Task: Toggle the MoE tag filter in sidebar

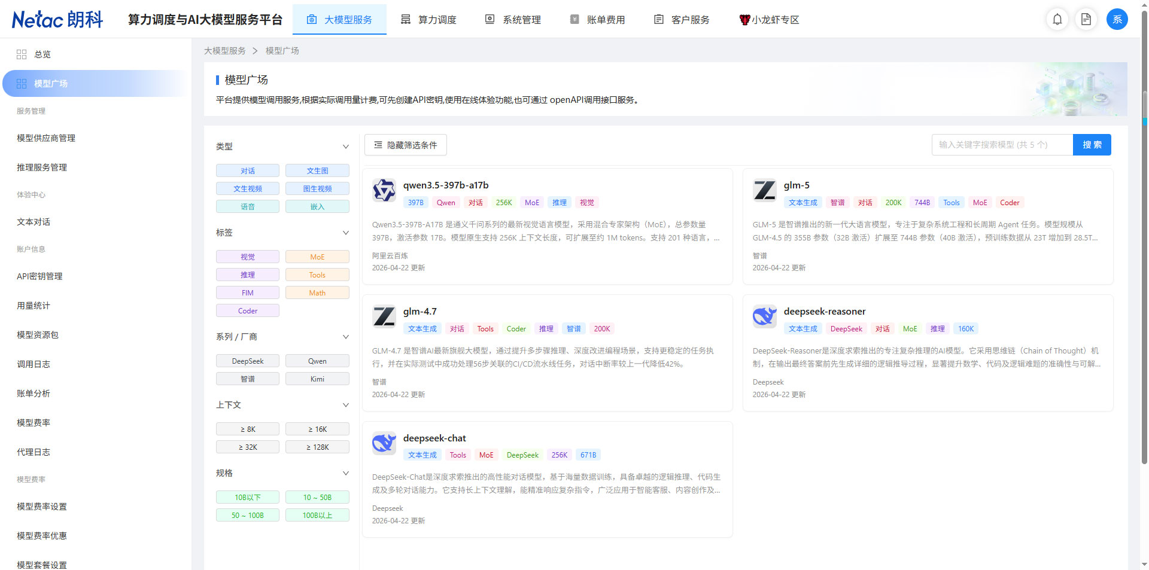Action: (x=317, y=257)
